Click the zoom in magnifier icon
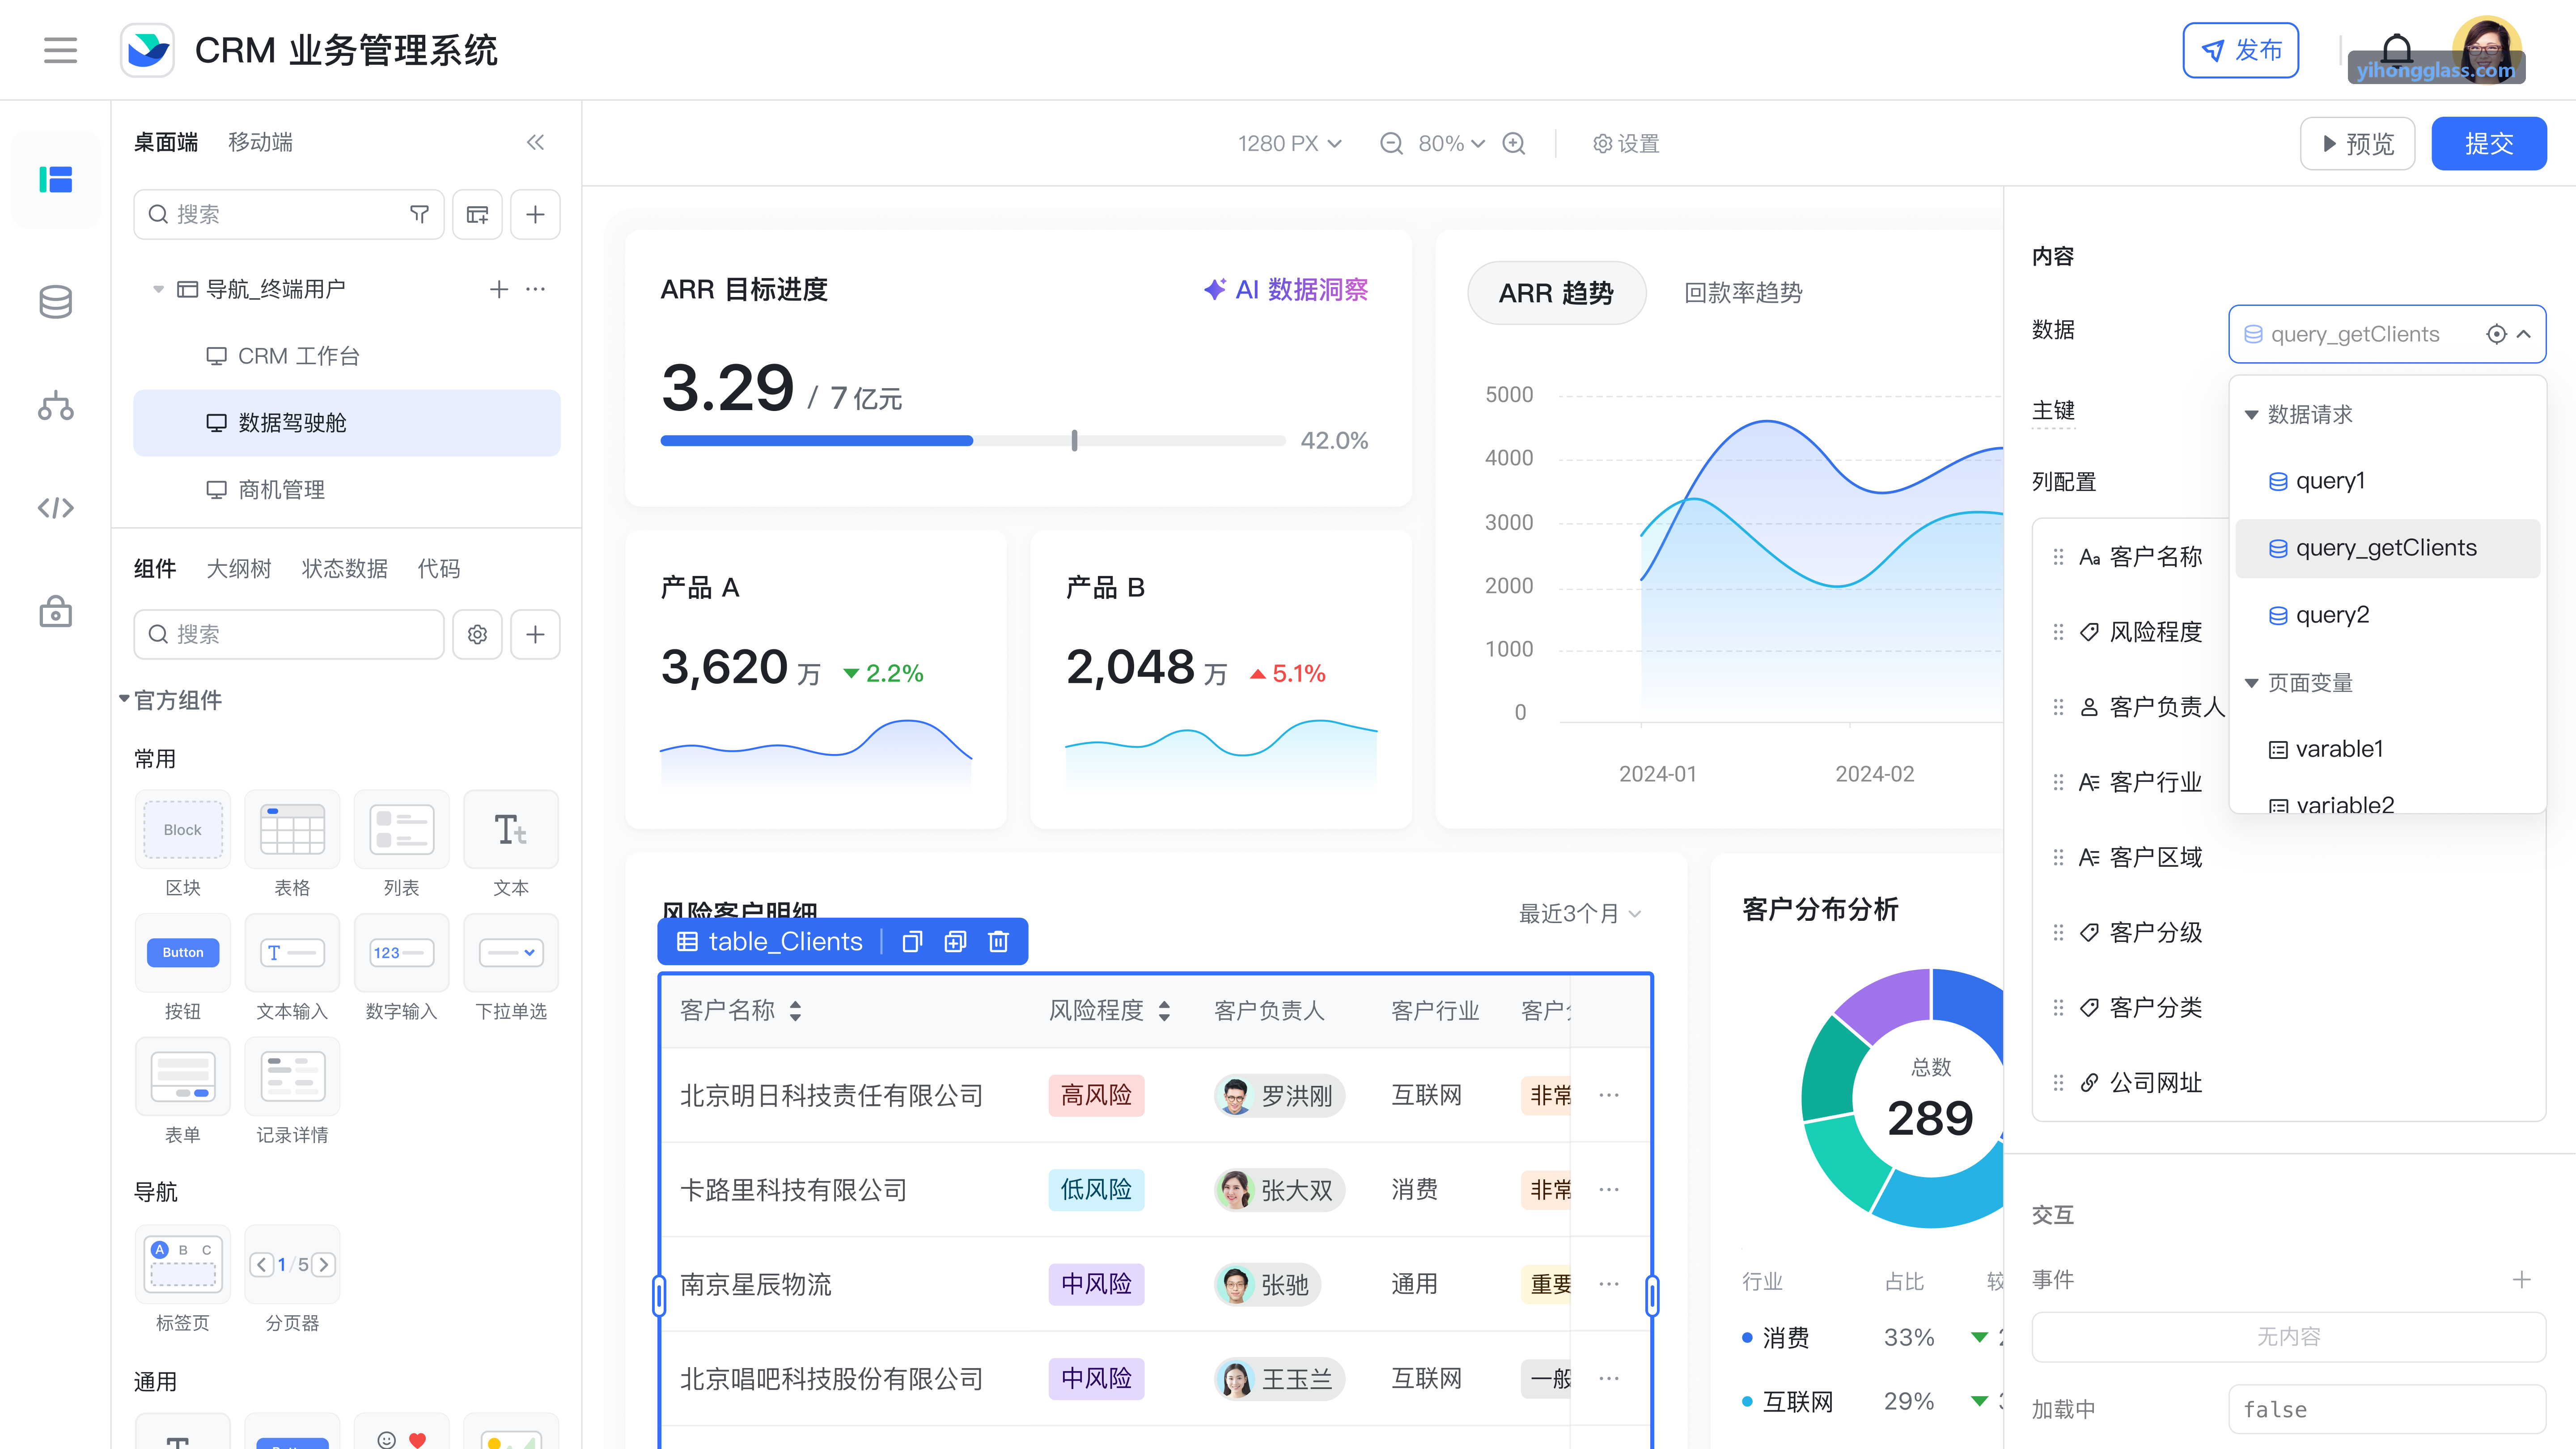 point(1514,143)
